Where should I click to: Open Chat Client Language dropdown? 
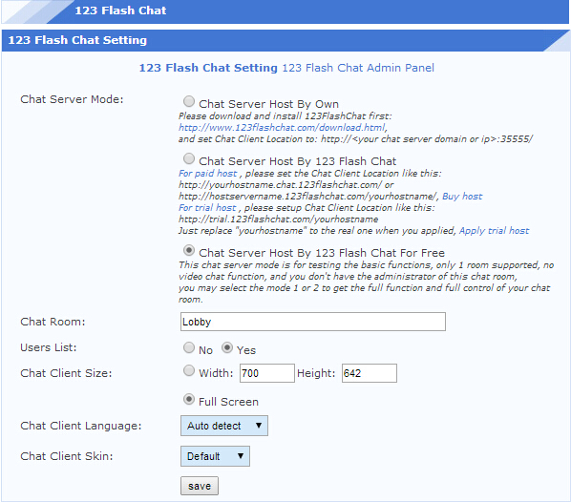[224, 426]
